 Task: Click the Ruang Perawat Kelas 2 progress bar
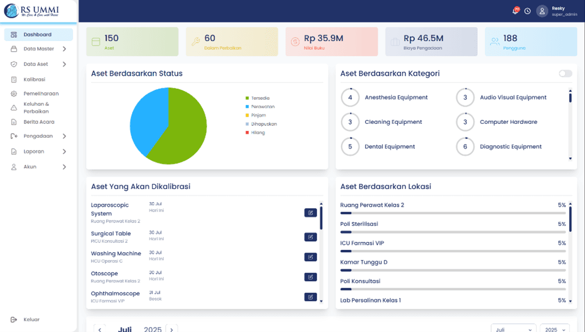tap(450, 211)
